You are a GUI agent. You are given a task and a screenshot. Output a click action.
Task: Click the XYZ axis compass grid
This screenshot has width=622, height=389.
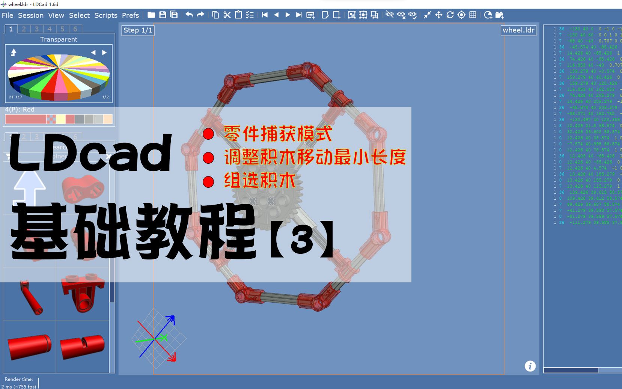click(158, 339)
